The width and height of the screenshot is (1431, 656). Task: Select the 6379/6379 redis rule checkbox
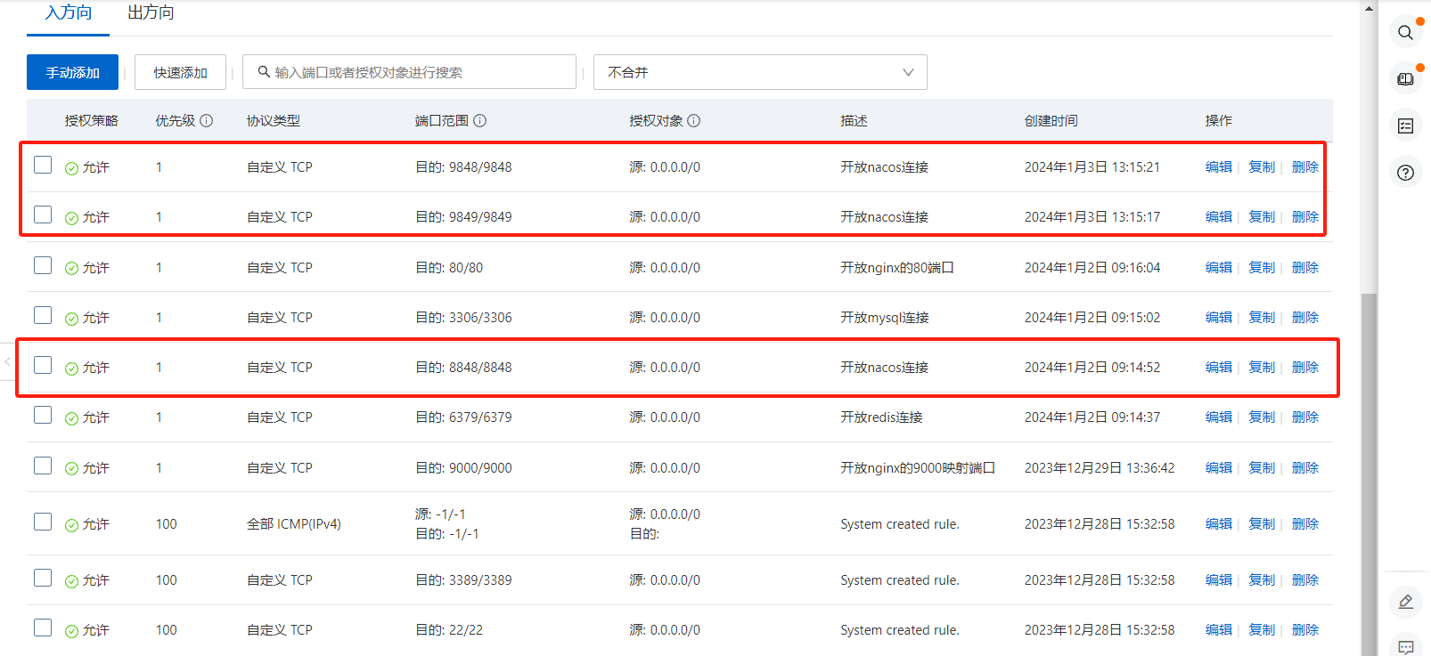43,415
